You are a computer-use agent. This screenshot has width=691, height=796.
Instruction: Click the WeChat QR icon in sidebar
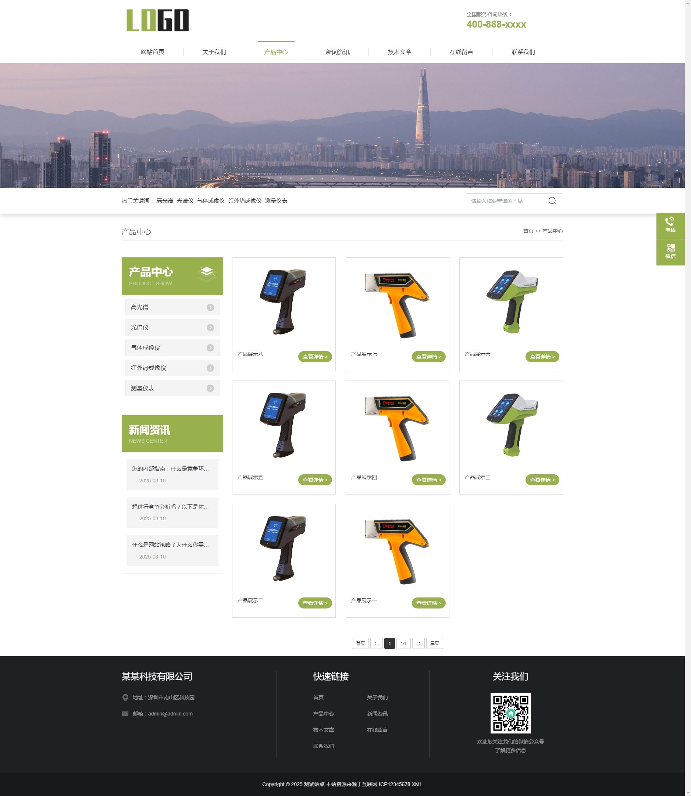(670, 248)
